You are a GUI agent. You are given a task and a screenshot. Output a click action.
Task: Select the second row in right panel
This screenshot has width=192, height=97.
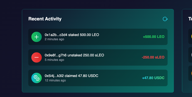tap(190, 55)
